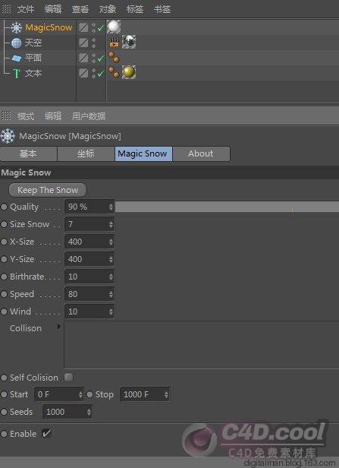Click the white sphere material tag on MagicSnow

pos(114,27)
